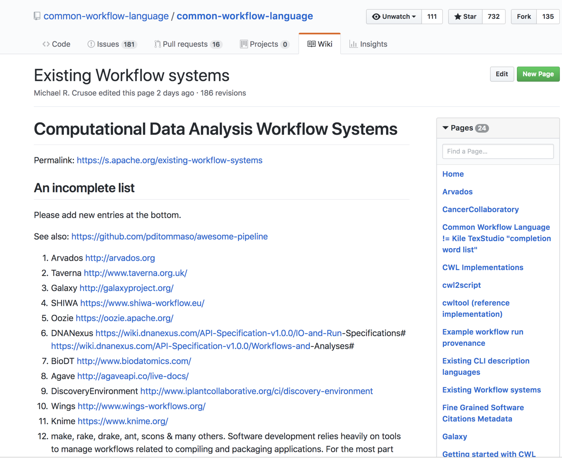Open the DNANexus IO-and-Run specification link

coord(218,333)
